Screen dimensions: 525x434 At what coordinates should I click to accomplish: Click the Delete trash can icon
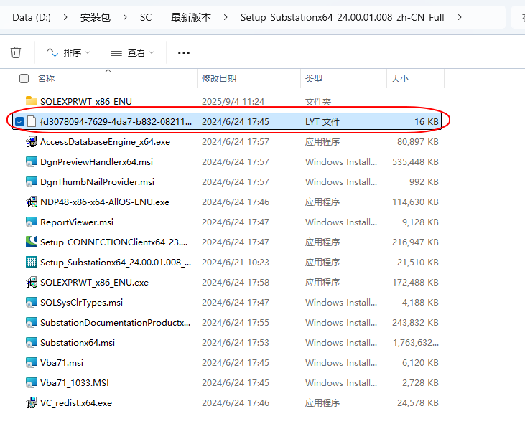point(16,52)
